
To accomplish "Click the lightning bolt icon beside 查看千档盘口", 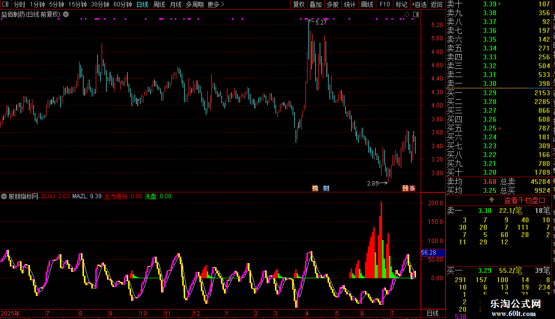I will pos(492,200).
